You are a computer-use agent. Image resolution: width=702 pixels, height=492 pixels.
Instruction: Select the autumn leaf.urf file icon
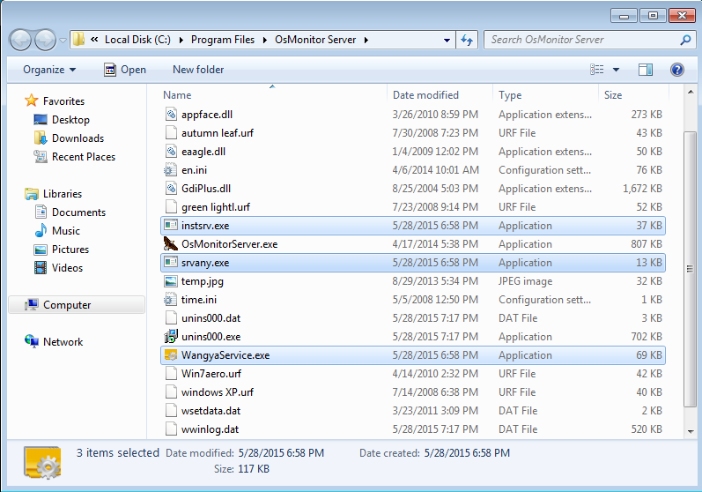(171, 133)
